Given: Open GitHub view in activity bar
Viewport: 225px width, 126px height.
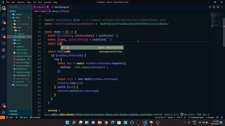Looking at the screenshot, I should click(x=4, y=50).
